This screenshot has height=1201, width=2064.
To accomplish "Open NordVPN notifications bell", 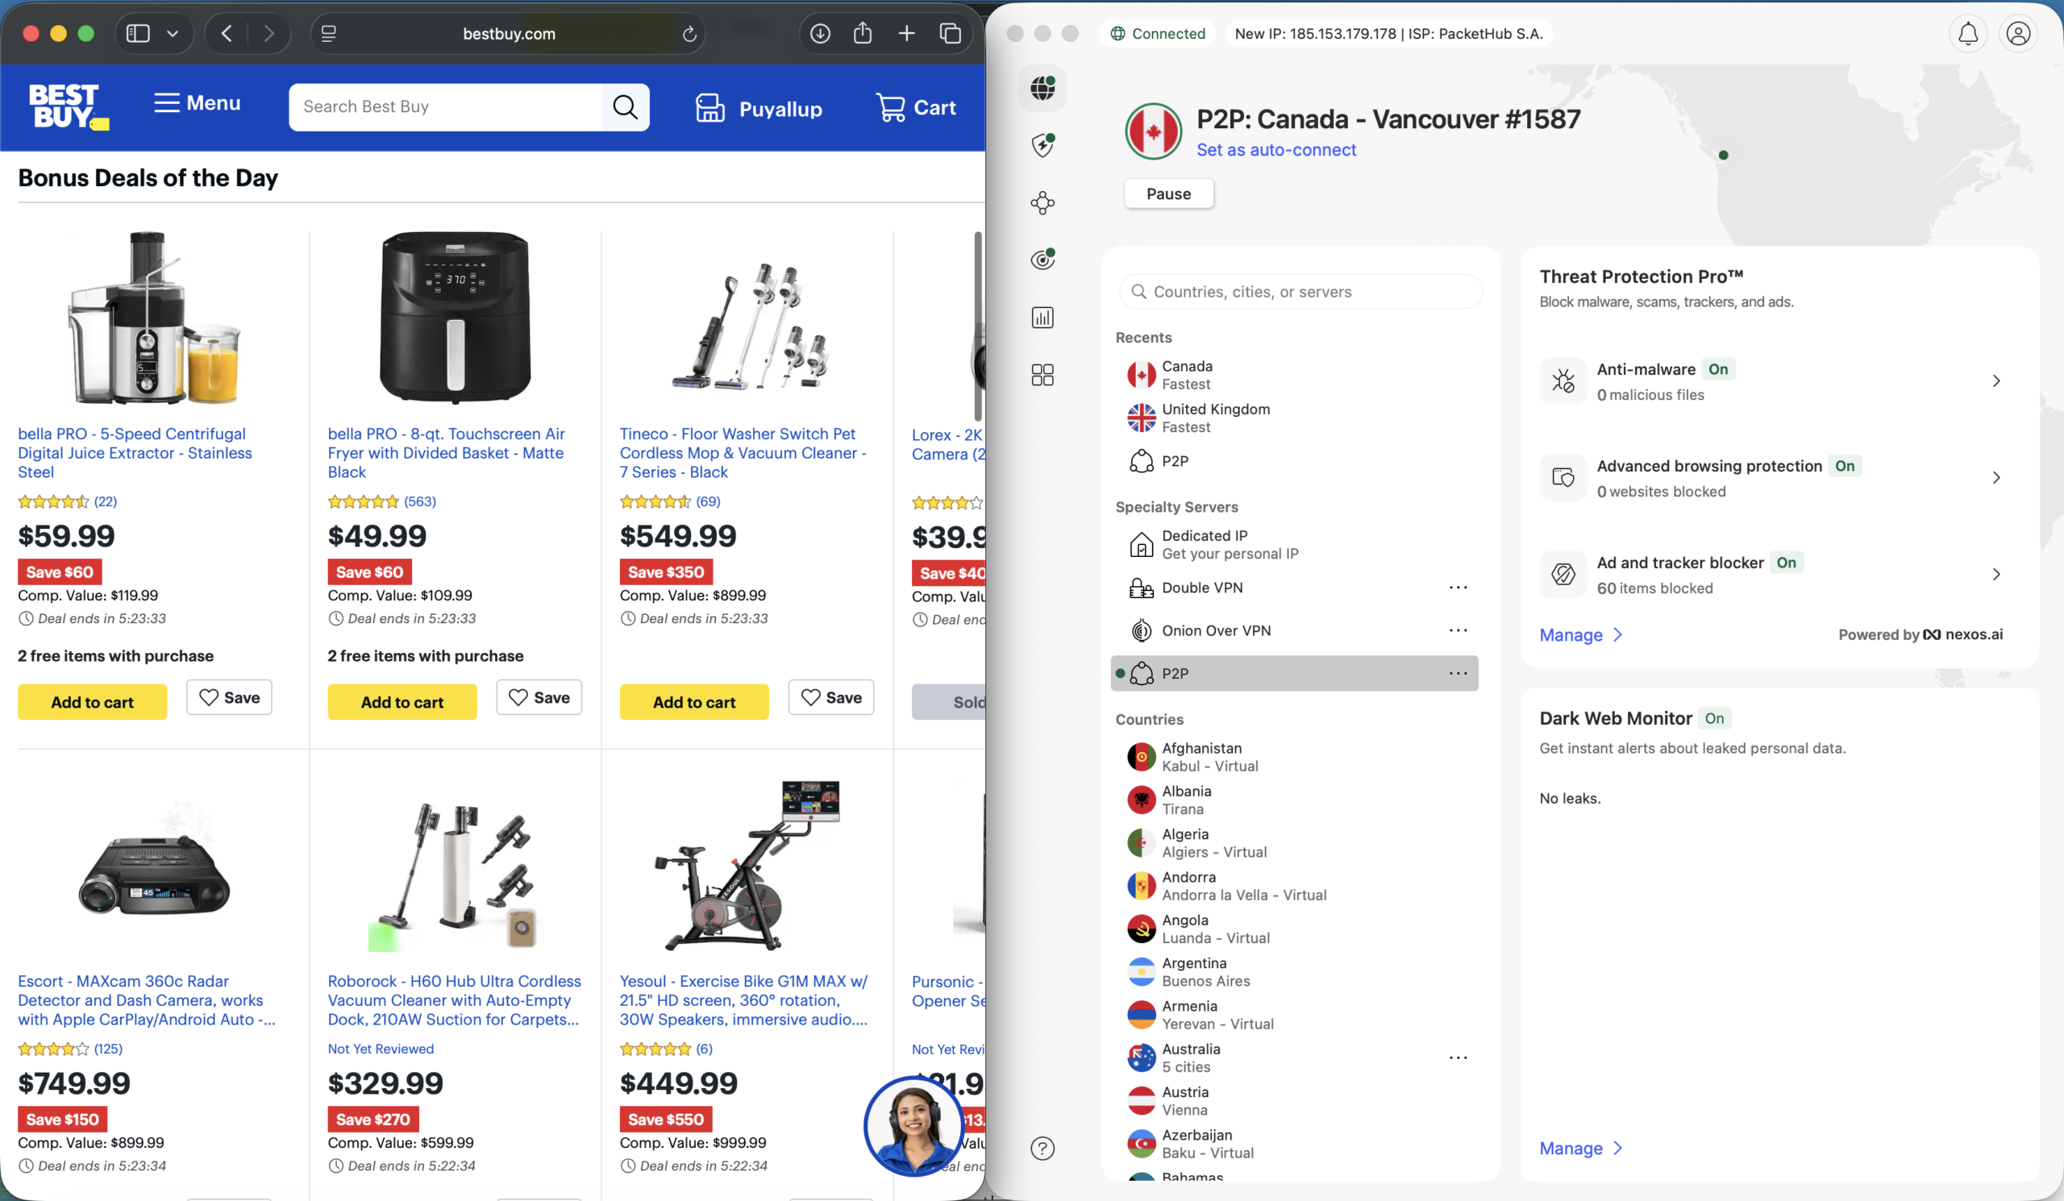I will (x=1968, y=34).
